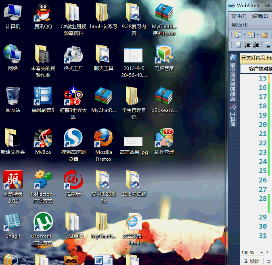
Task: Launch the 格式工厂 shortcut
Action: (73, 58)
